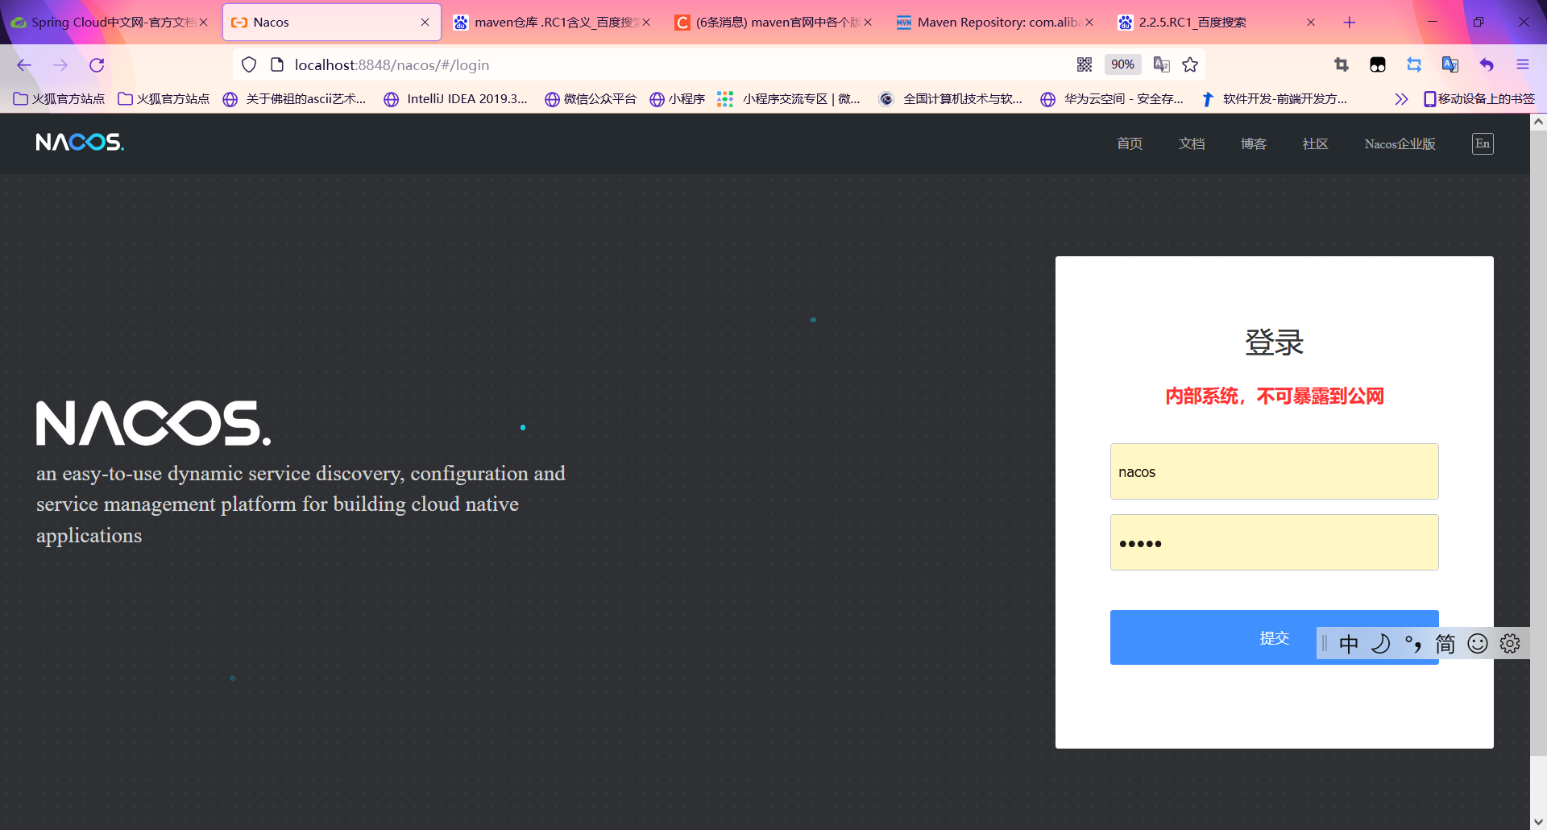Close the Nacos tab
Viewport: 1547px width, 830px height.
[425, 23]
